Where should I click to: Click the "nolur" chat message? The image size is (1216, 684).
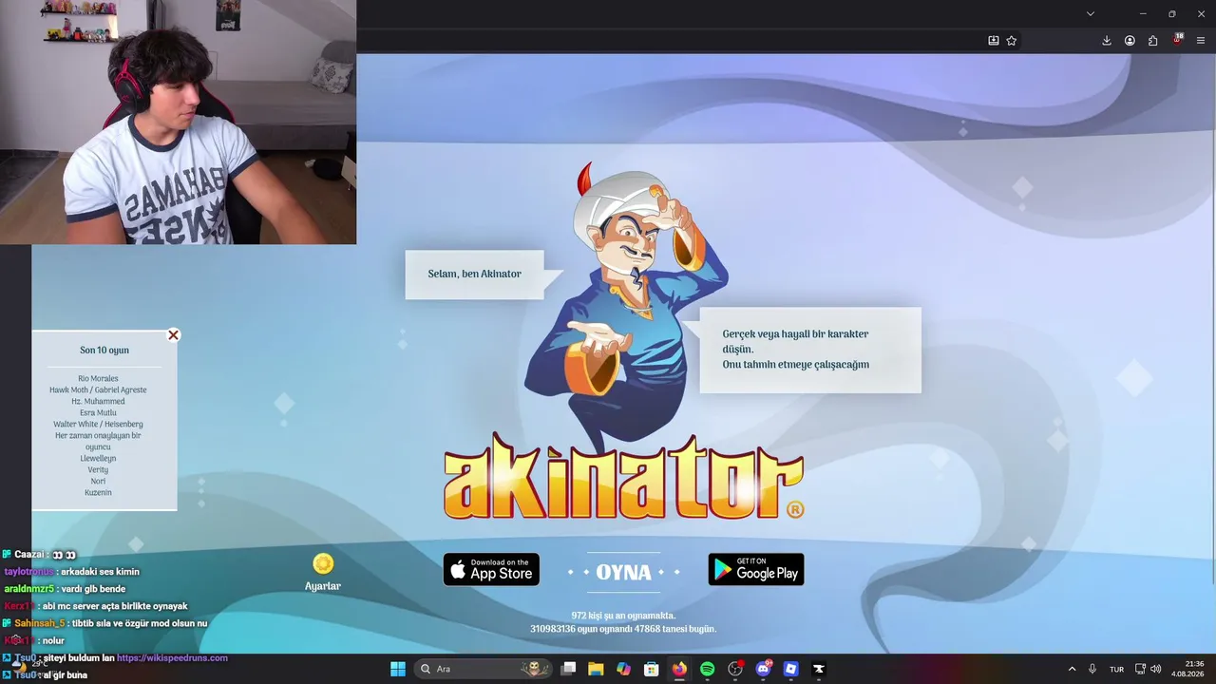click(x=34, y=640)
